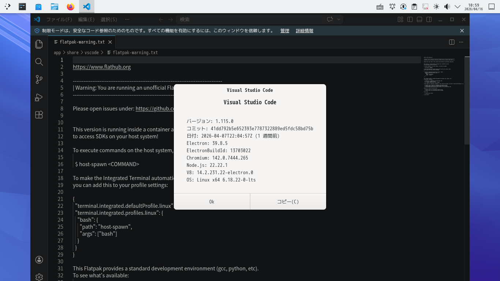Click the editor vertical scrollbar

click(467, 101)
